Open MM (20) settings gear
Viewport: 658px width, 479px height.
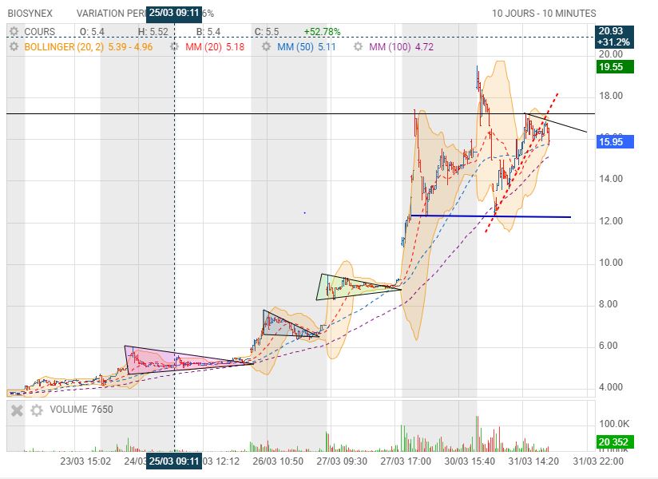click(x=175, y=46)
